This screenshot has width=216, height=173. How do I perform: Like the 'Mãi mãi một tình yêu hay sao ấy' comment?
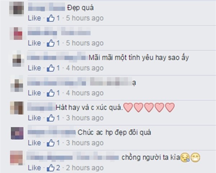point(35,68)
